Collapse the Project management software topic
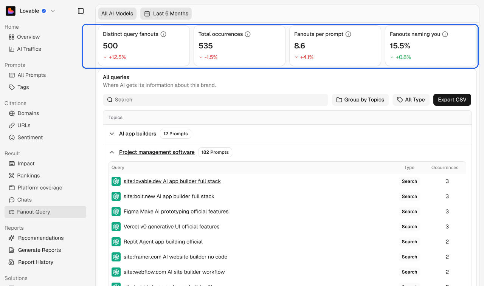This screenshot has width=484, height=286. point(112,152)
